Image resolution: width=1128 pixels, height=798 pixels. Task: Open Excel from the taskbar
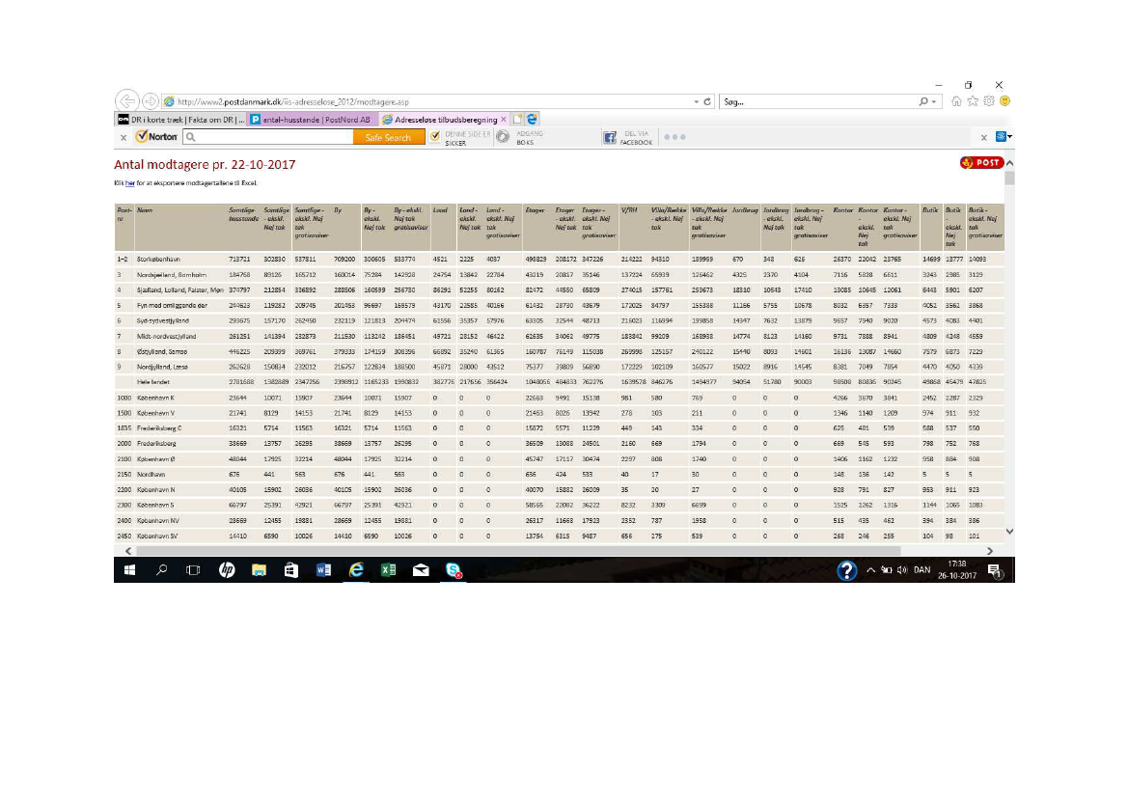(388, 570)
